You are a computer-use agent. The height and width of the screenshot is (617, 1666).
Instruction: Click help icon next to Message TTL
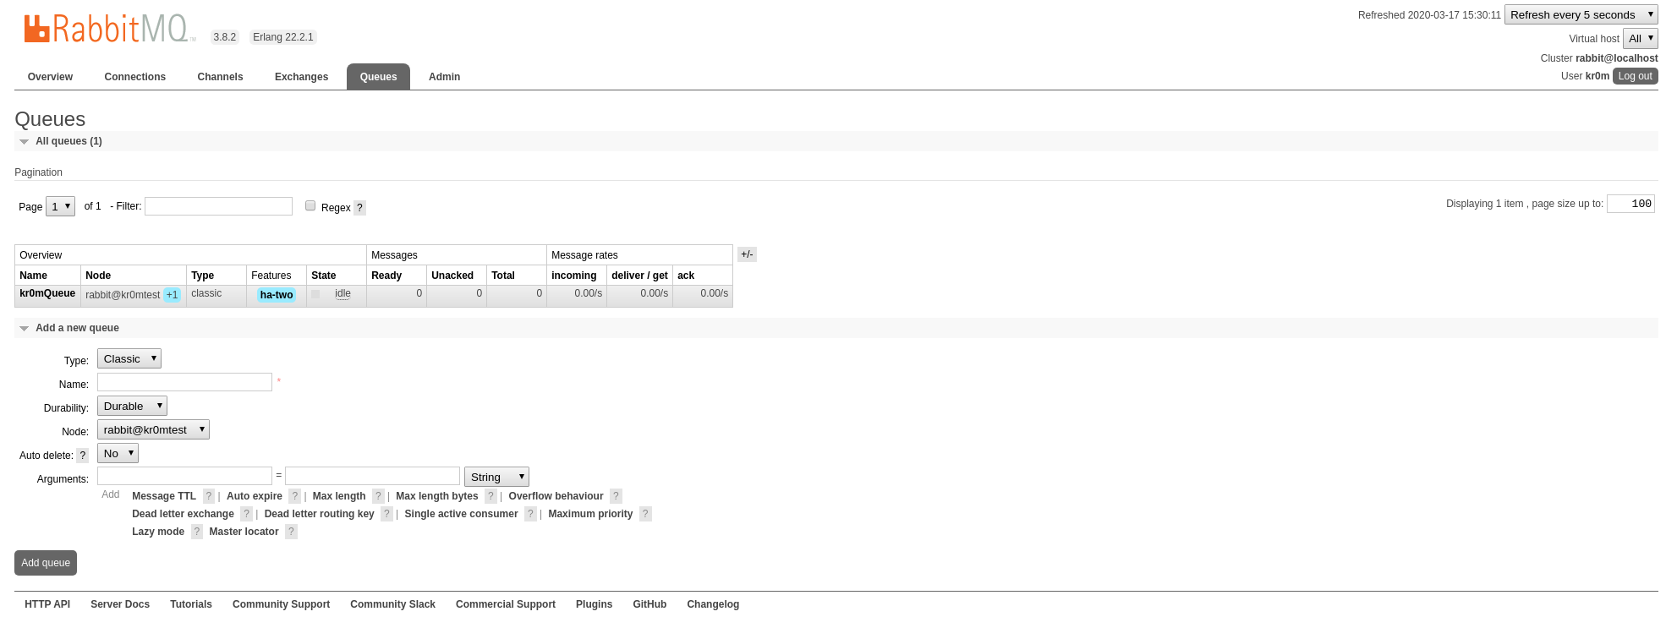click(x=209, y=496)
